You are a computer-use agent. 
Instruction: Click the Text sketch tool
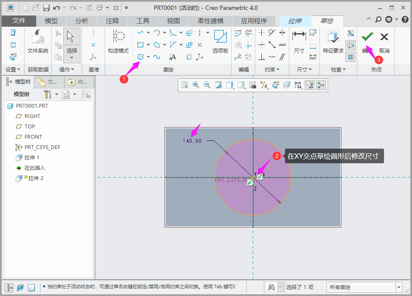click(173, 57)
